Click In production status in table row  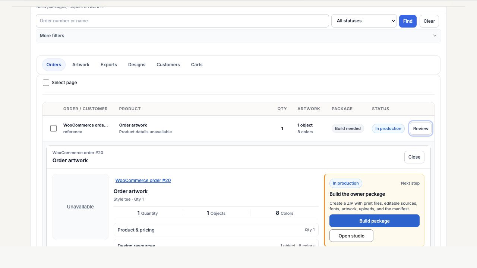point(388,128)
